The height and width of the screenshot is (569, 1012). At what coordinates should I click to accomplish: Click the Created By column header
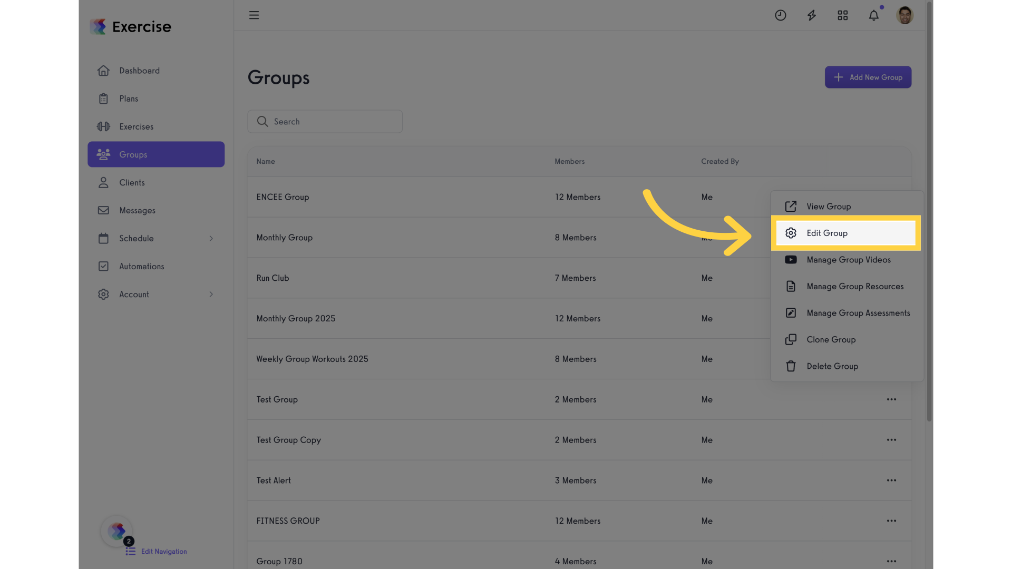[x=720, y=161]
